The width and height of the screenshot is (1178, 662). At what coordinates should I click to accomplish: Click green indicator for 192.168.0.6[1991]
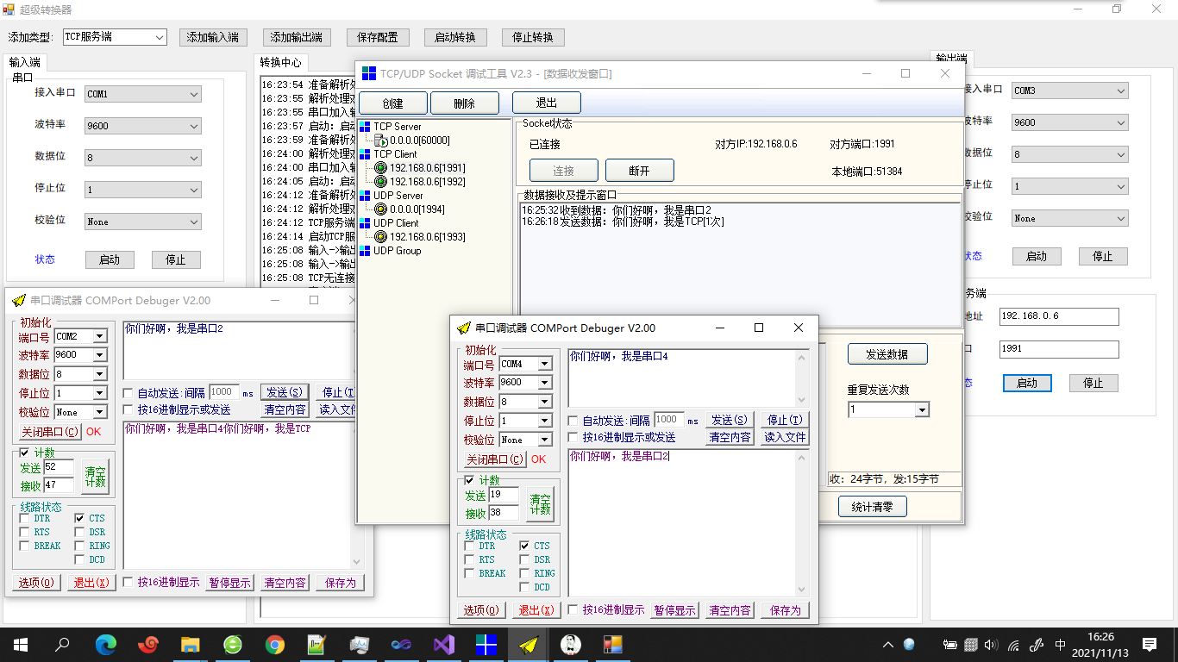[380, 168]
